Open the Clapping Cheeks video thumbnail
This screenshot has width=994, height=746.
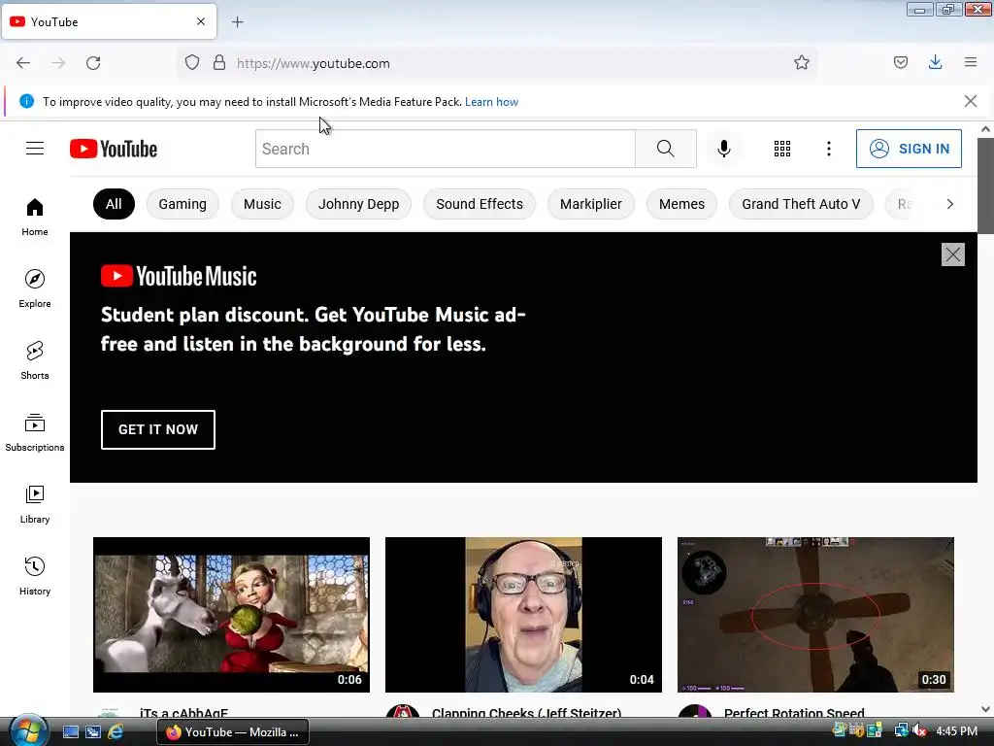pos(523,615)
